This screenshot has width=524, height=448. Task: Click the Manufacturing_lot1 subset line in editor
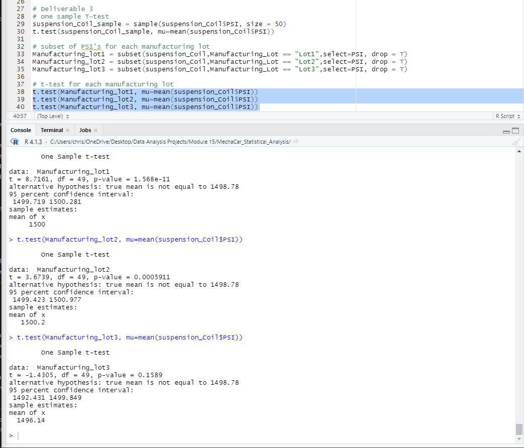point(220,54)
